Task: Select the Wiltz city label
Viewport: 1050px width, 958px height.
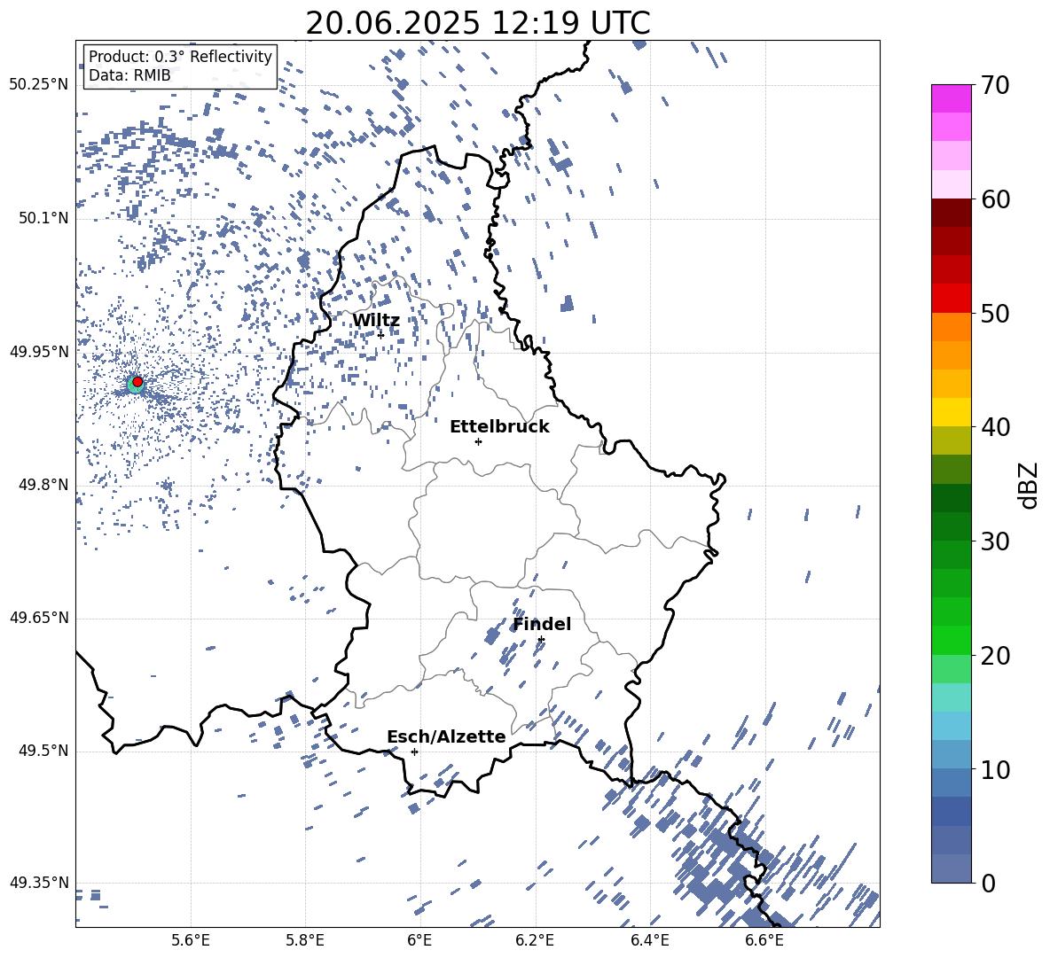Action: click(376, 321)
